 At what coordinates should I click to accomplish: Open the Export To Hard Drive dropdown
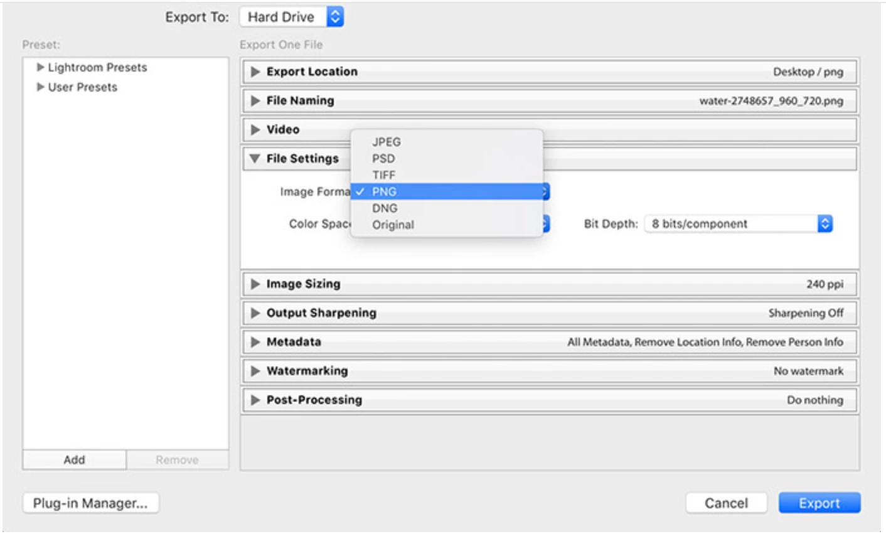[x=292, y=17]
